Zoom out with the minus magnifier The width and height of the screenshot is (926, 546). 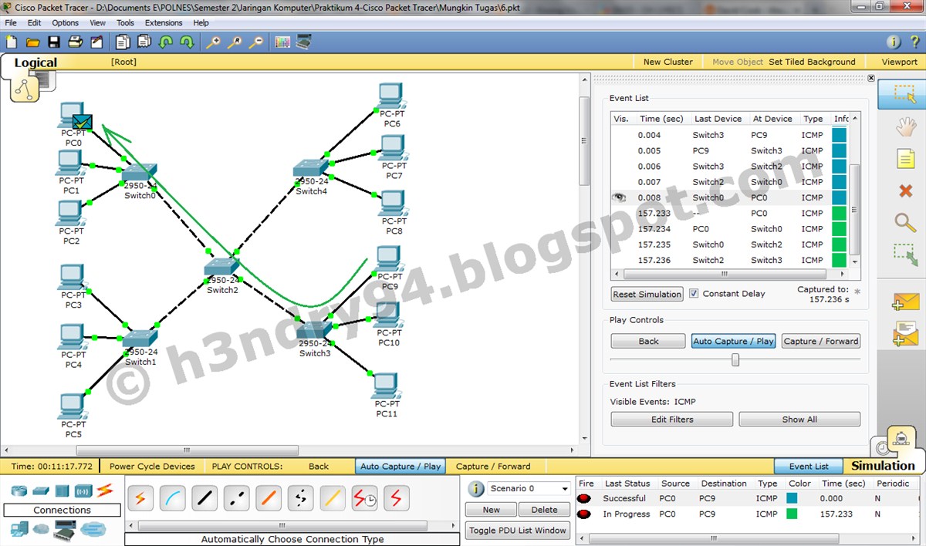coord(255,42)
